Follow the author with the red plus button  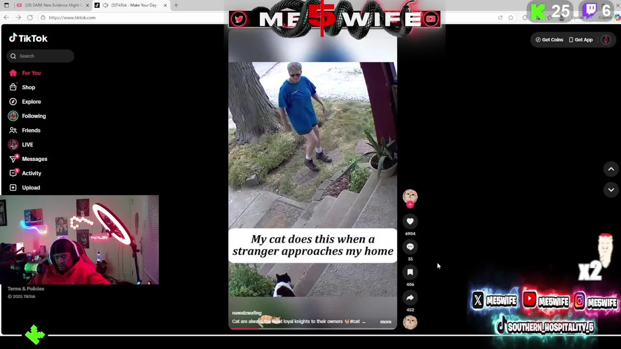(410, 205)
